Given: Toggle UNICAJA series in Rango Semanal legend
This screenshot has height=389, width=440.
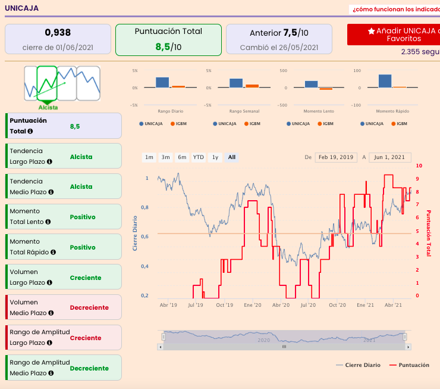Looking at the screenshot, I should click(x=225, y=124).
